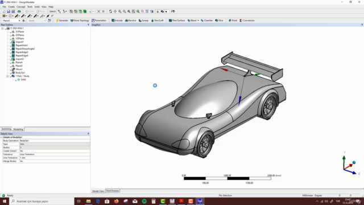Select BodyOp1 in the tree outline
Screen dimensions: 364x205
[x=20, y=73]
